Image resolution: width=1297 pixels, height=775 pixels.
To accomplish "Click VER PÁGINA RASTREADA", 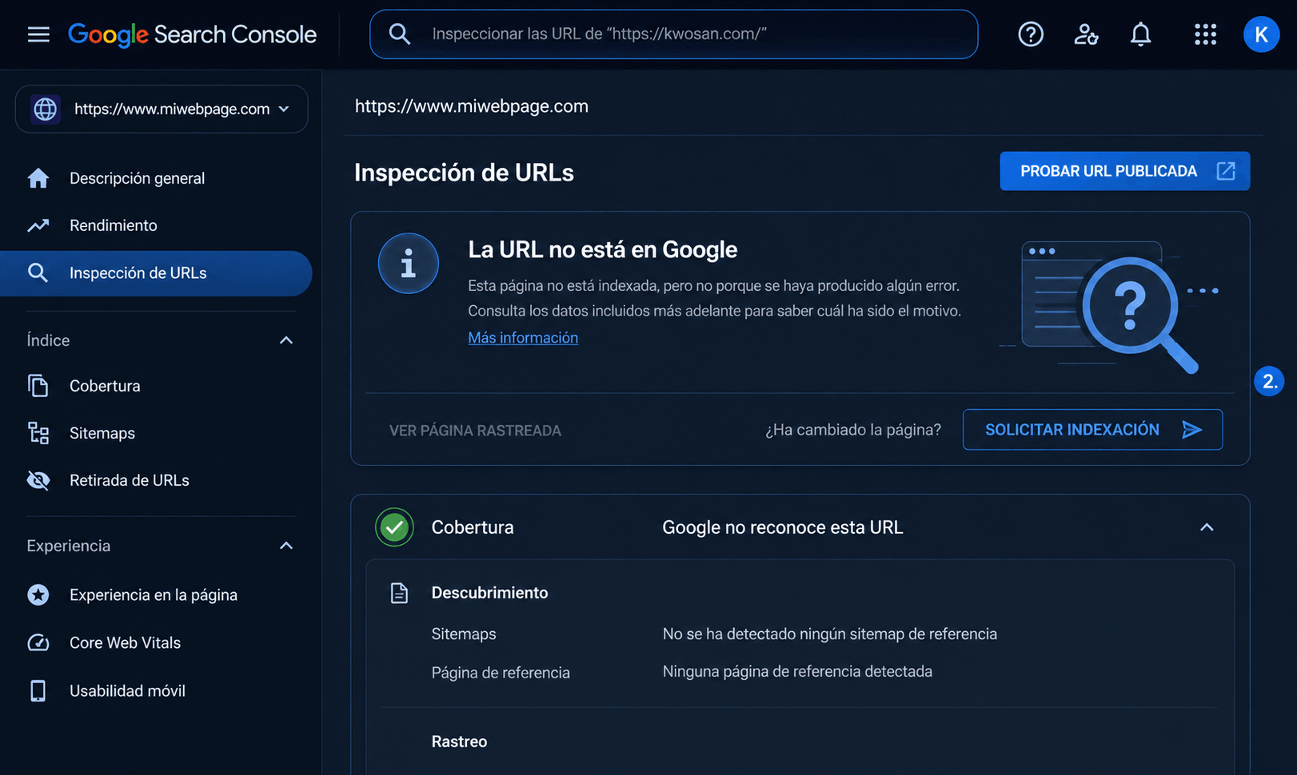I will (x=475, y=431).
